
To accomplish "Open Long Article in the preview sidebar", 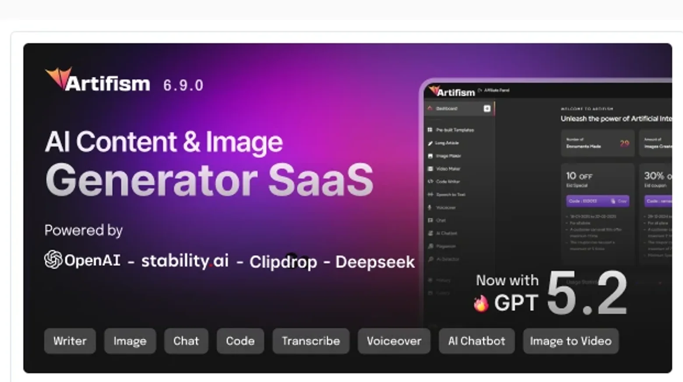I will tap(447, 143).
